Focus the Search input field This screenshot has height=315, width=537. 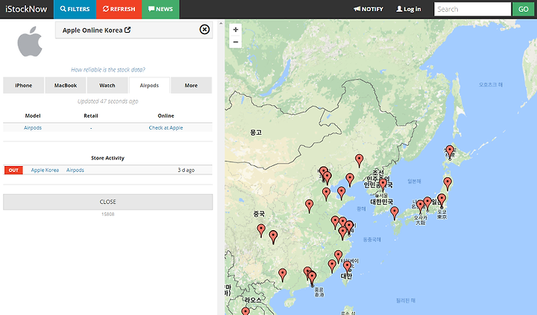click(472, 9)
